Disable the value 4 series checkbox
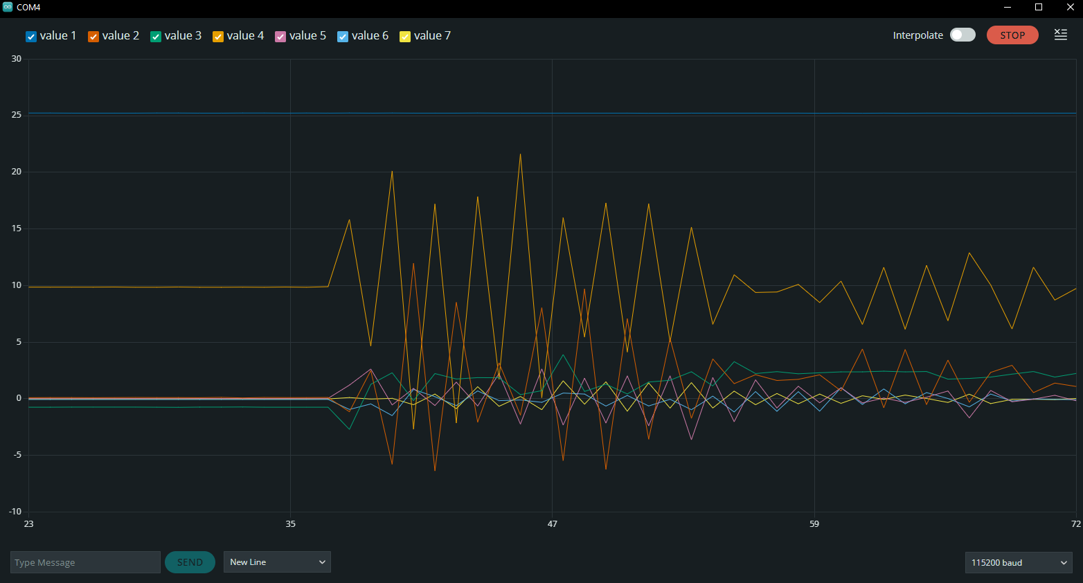The width and height of the screenshot is (1083, 583). (x=218, y=37)
